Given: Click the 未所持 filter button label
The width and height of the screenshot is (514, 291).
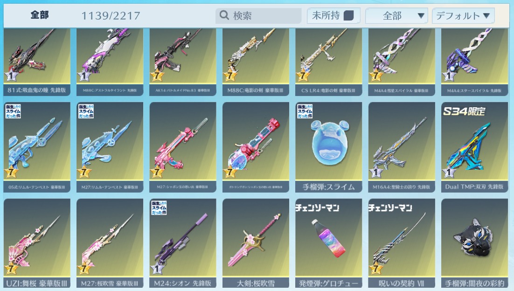Looking at the screenshot, I should pos(326,15).
